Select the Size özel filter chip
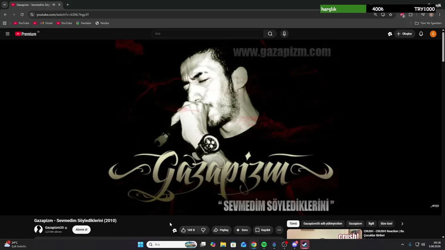445x250 pixels. 386,224
